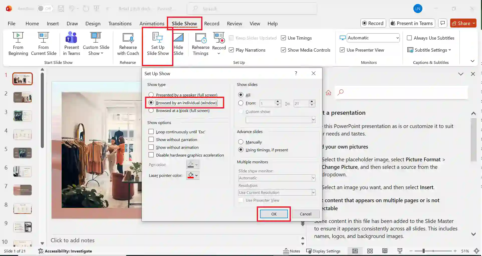Check Always Use Subtitles
The width and height of the screenshot is (482, 256).
click(x=409, y=38)
